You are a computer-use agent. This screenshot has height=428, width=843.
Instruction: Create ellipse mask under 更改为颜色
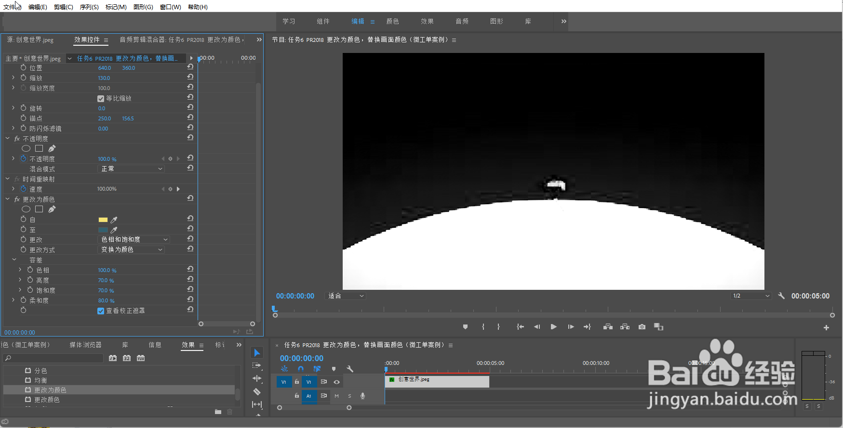pos(26,209)
